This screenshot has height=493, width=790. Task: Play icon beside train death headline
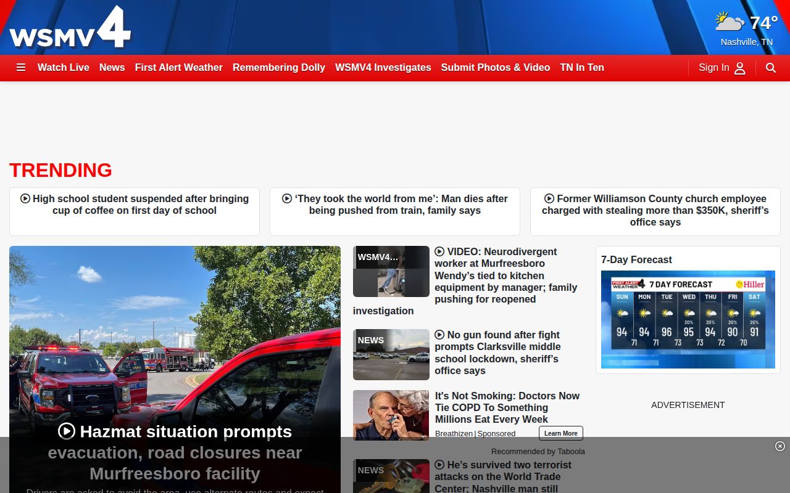pos(287,198)
